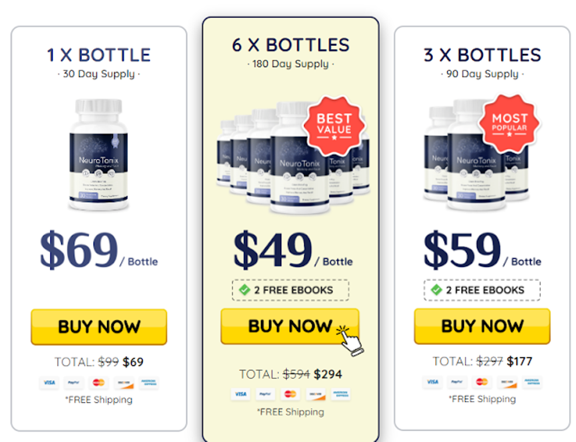Click the "1 X BOTTLE" heading
Screen dimensions: 576x442
coord(99,55)
